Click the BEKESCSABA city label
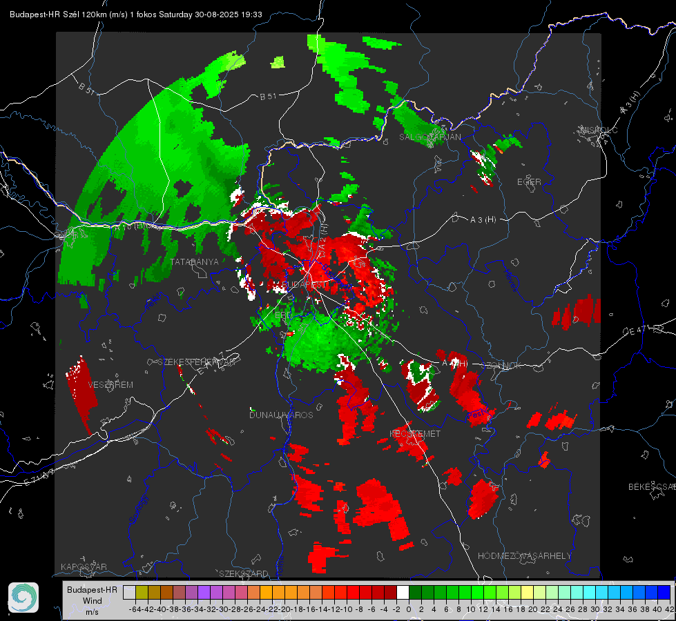The width and height of the screenshot is (676, 621). 652,487
